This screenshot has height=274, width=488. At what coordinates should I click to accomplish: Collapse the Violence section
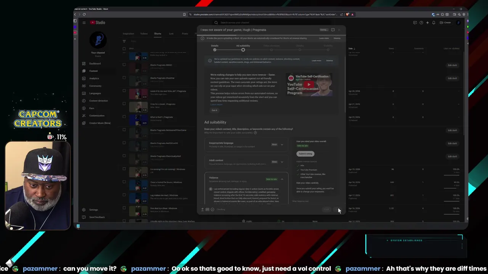tap(282, 179)
